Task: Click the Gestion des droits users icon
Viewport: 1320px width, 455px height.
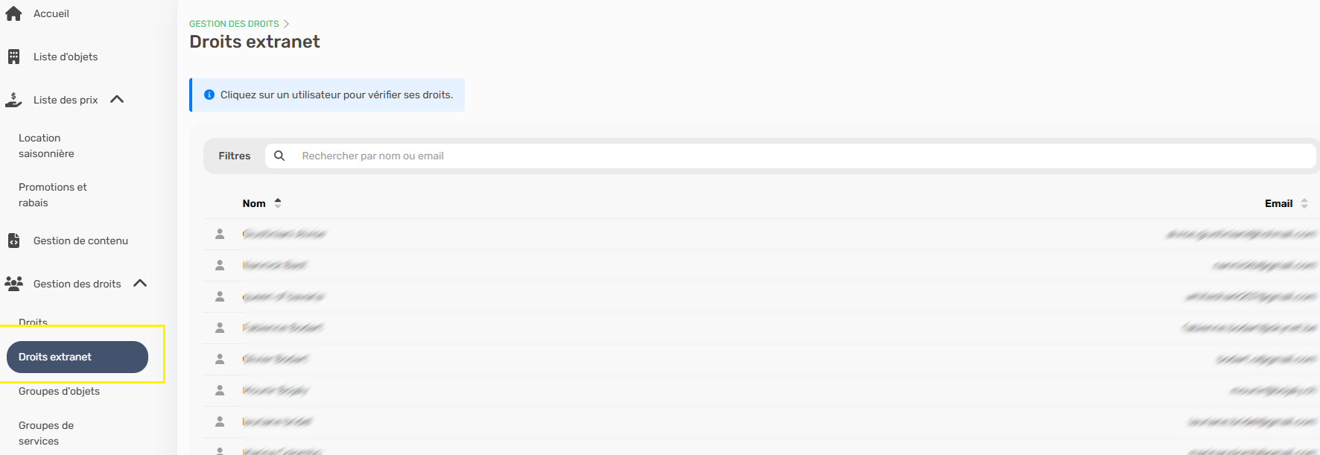Action: tap(13, 284)
